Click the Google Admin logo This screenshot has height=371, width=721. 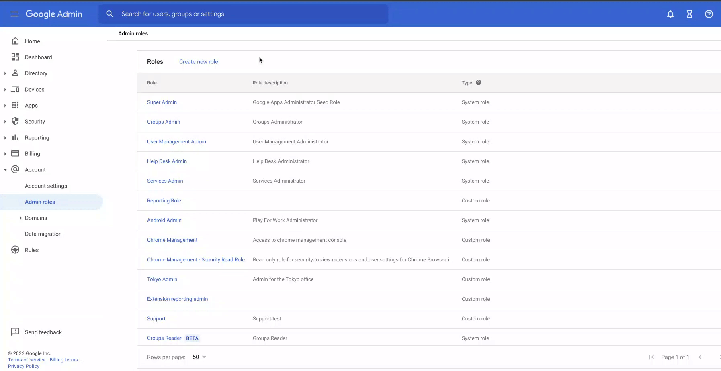54,14
